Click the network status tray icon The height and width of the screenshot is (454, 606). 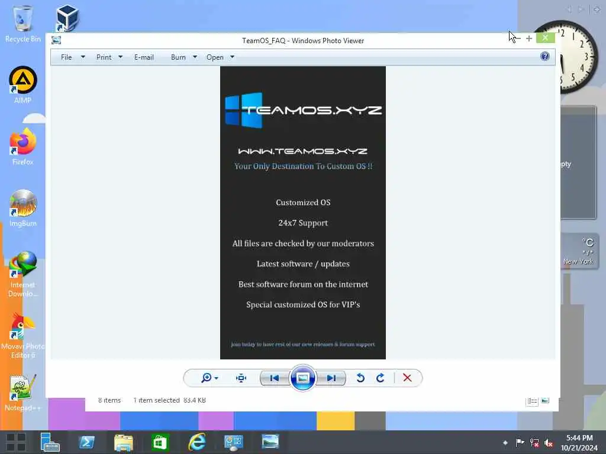pyautogui.click(x=534, y=443)
